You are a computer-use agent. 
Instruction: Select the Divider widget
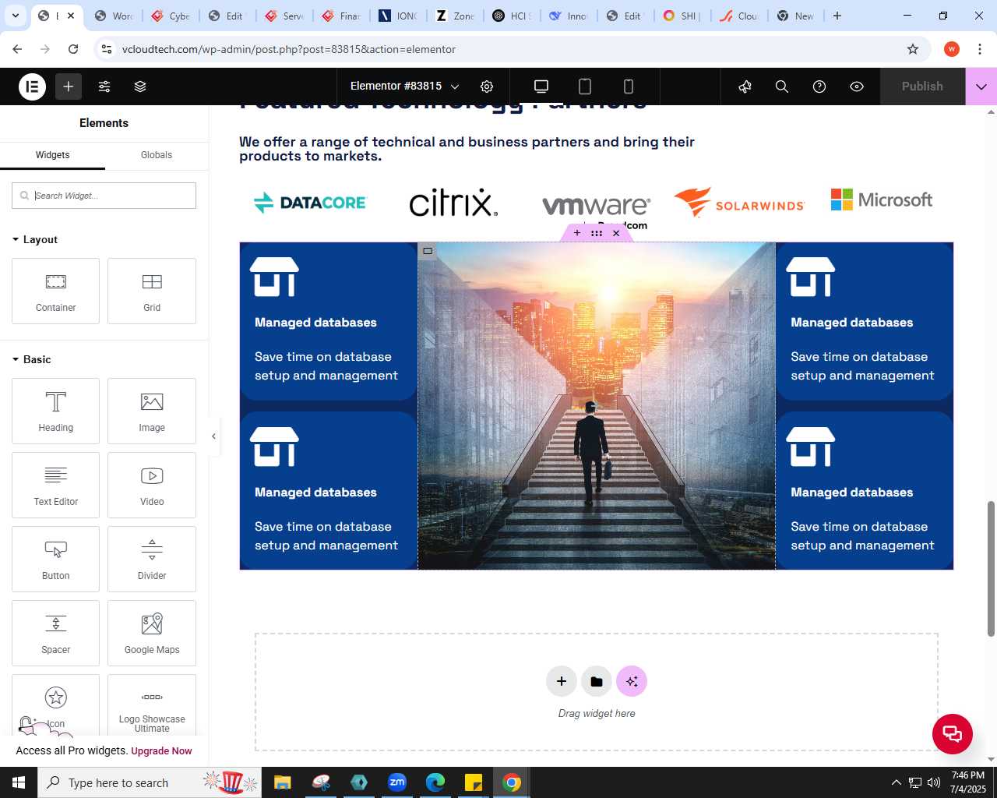coord(152,559)
